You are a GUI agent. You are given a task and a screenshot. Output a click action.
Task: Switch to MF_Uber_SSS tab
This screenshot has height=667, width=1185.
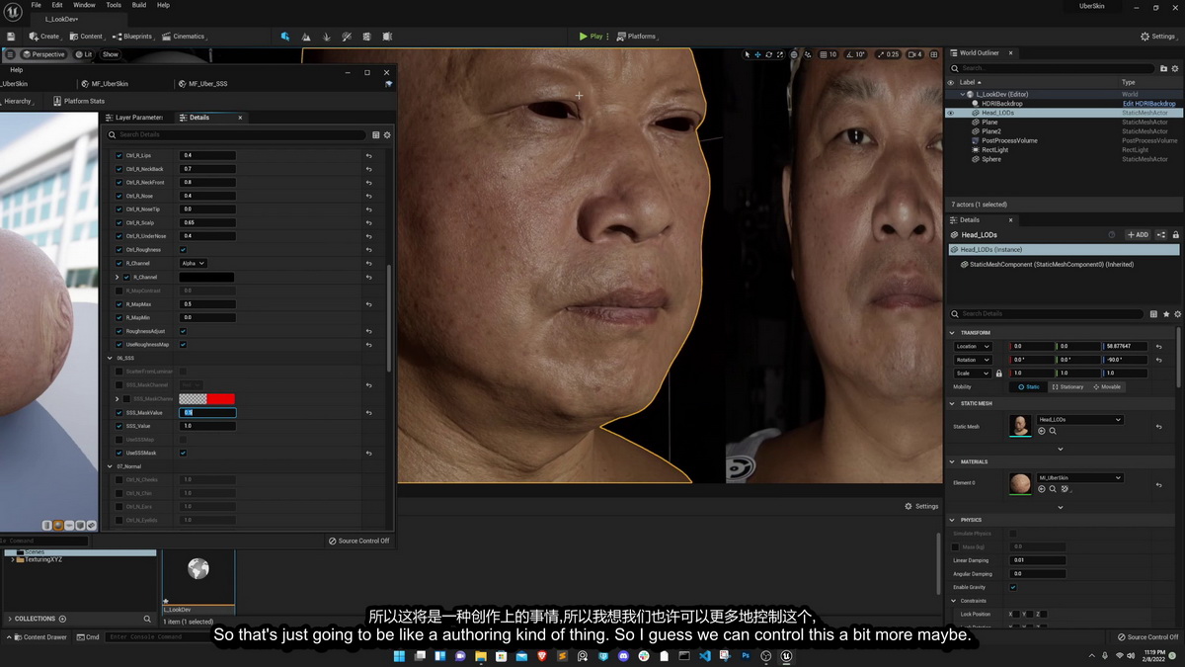pos(203,84)
